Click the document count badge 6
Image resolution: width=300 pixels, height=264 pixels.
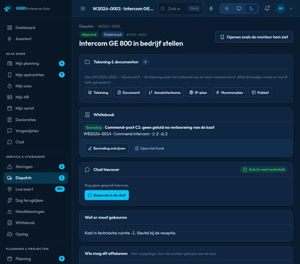(145, 62)
